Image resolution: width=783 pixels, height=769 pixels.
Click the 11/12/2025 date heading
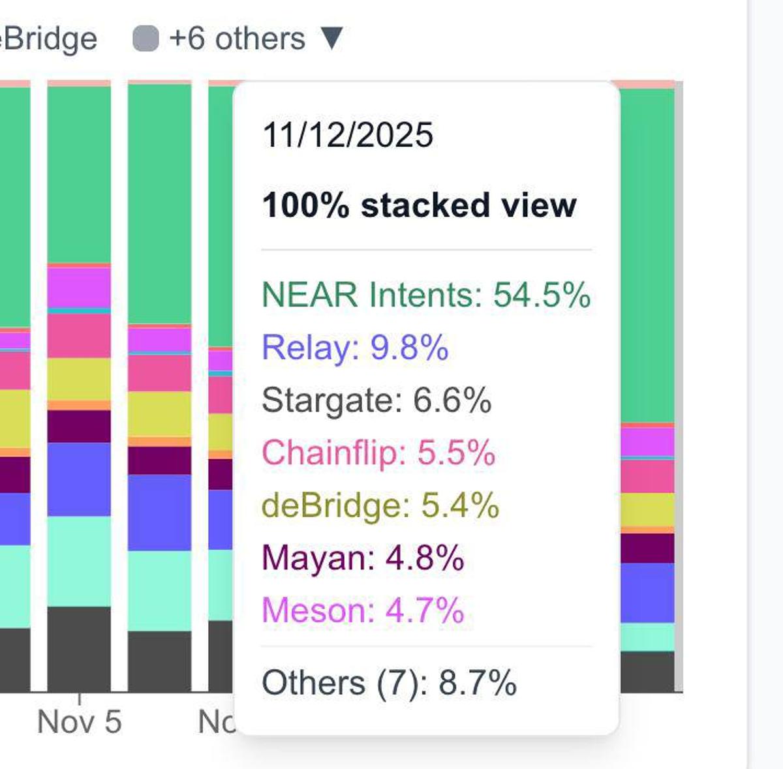[x=349, y=134]
